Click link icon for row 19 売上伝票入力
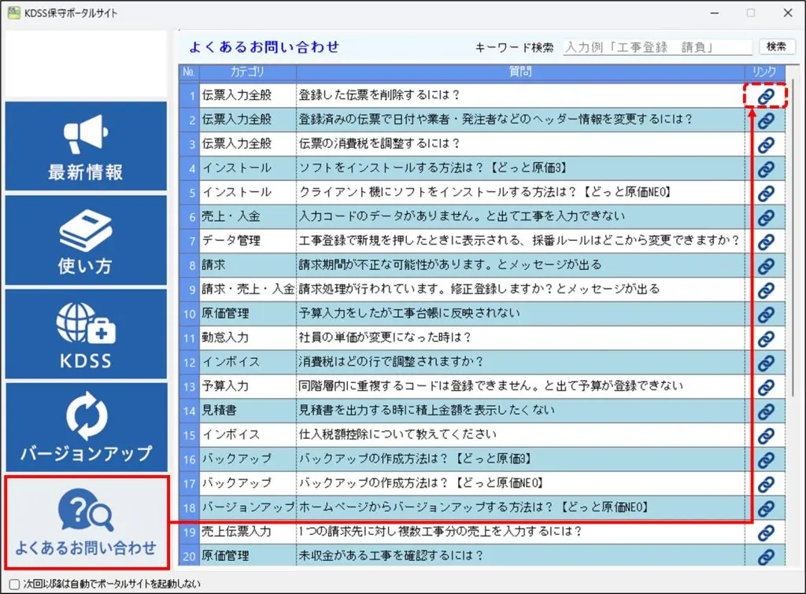This screenshot has height=594, width=806. click(x=765, y=532)
